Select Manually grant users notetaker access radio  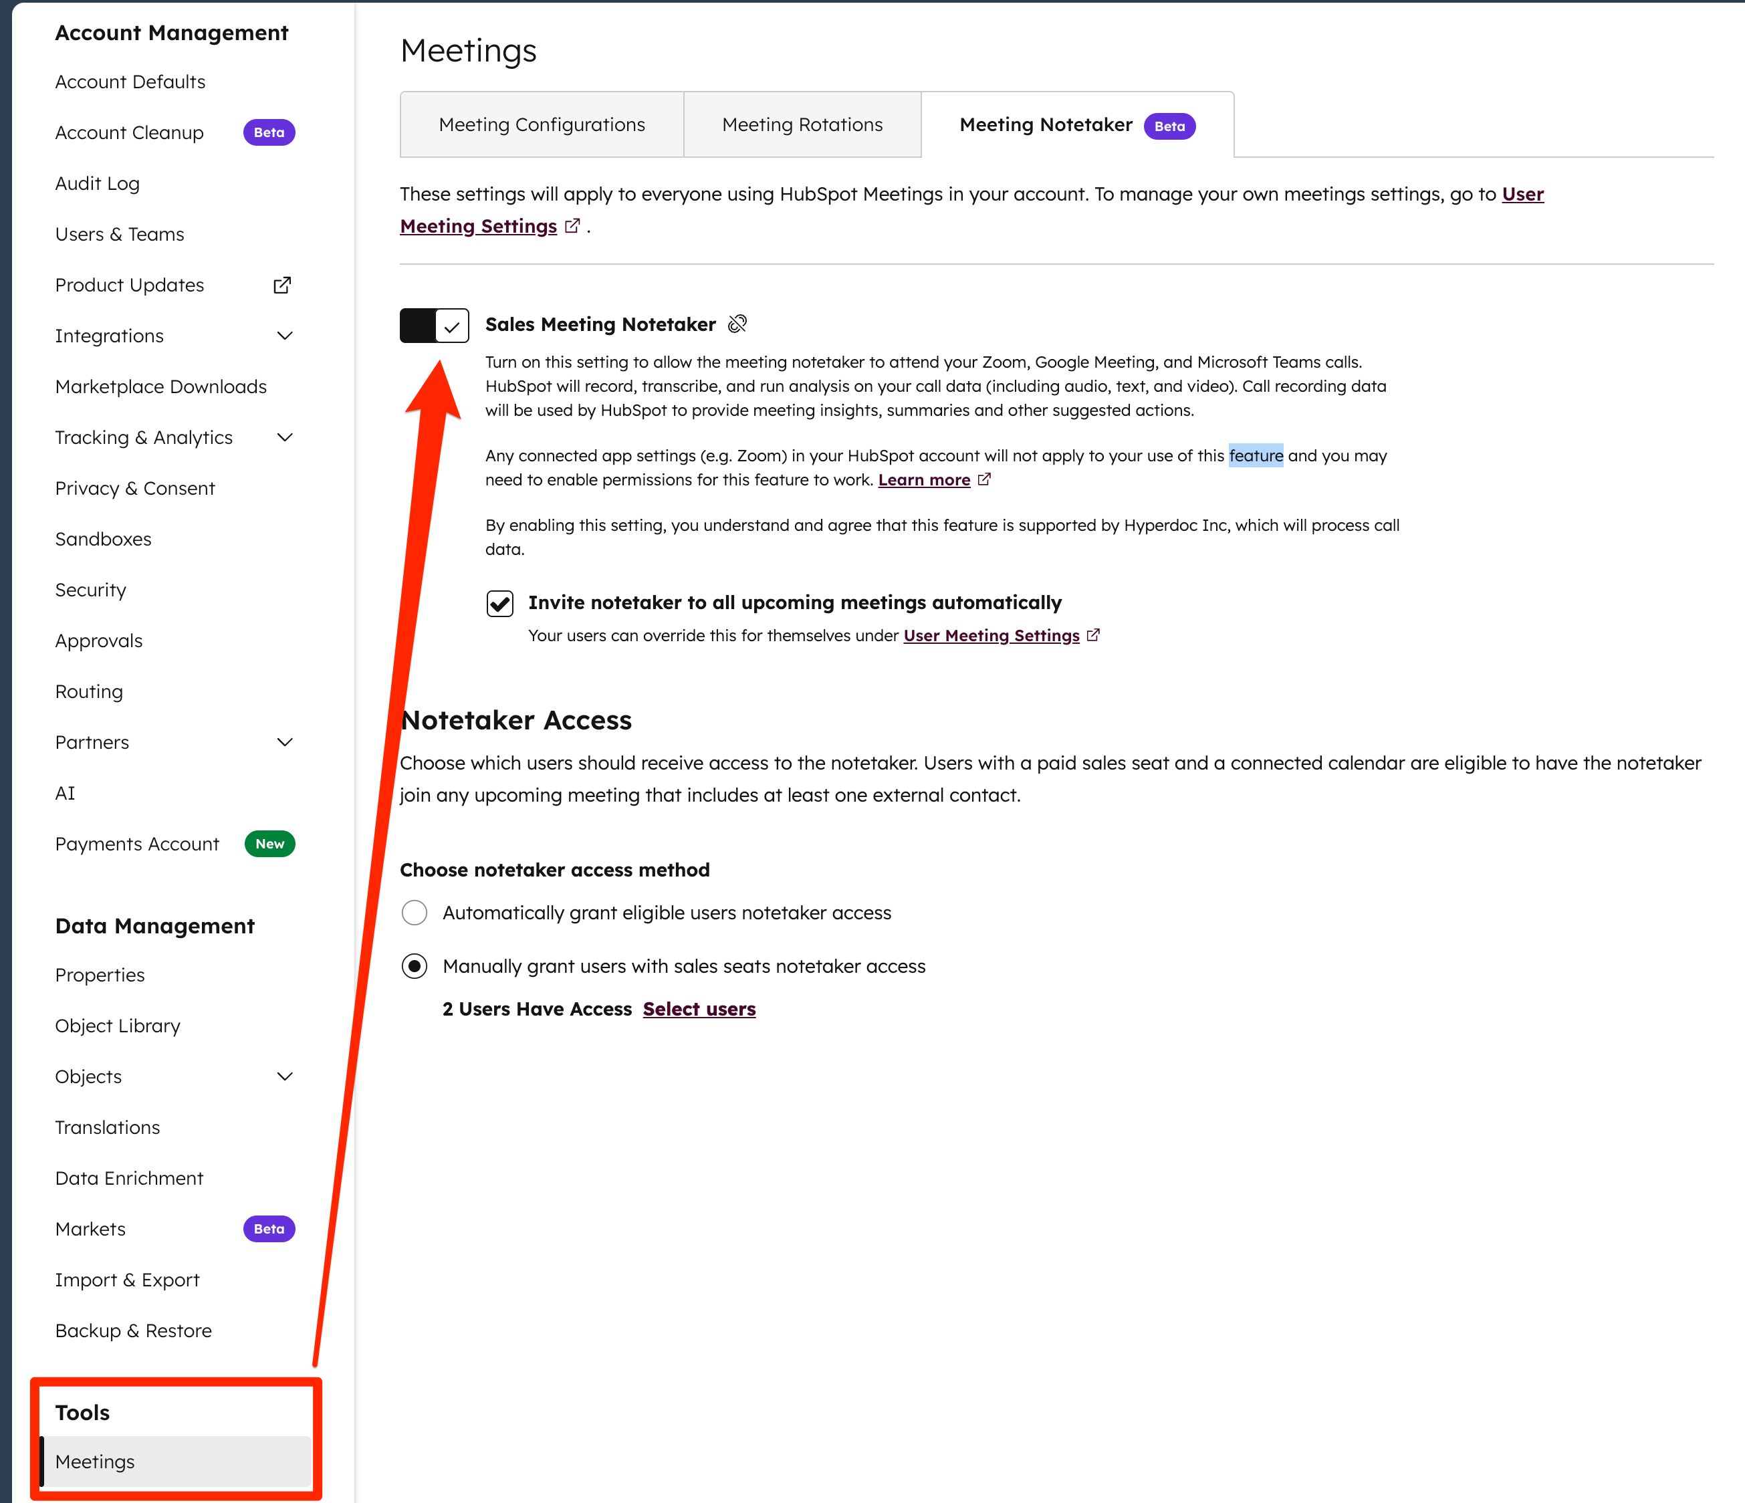tap(415, 966)
